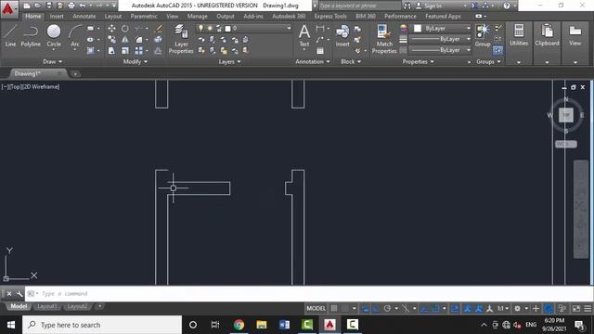Expand the Groups panel

(488, 62)
